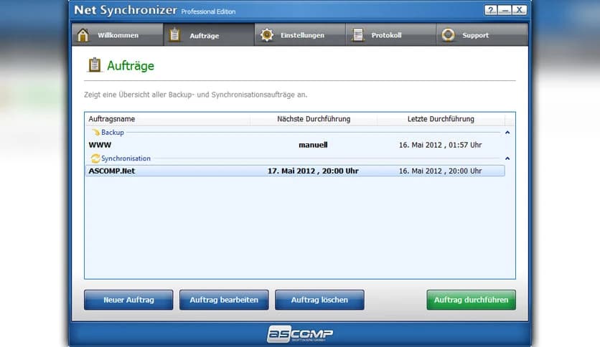Sort by Letzte Durchführung column header
Screen dimensions: 600x347
[441, 119]
